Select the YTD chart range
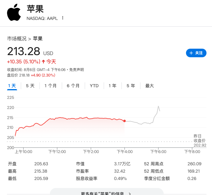 pyautogui.click(x=94, y=86)
